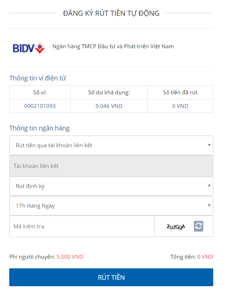The width and height of the screenshot is (230, 298).
Task: Click the 'Số dư khả dụng:' column header
Action: pos(109,93)
